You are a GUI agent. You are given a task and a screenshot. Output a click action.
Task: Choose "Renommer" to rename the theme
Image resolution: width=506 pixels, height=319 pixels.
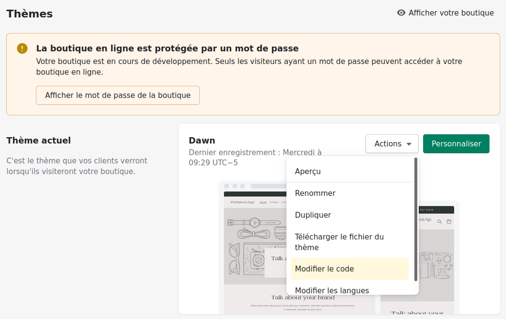click(315, 193)
